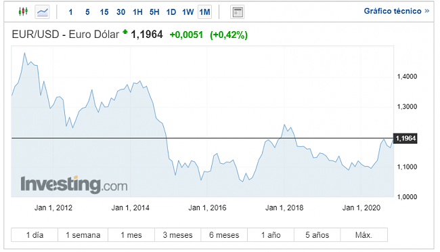Click the Jan 1, 2020 date label
This screenshot has width=440, height=252.
tap(361, 208)
